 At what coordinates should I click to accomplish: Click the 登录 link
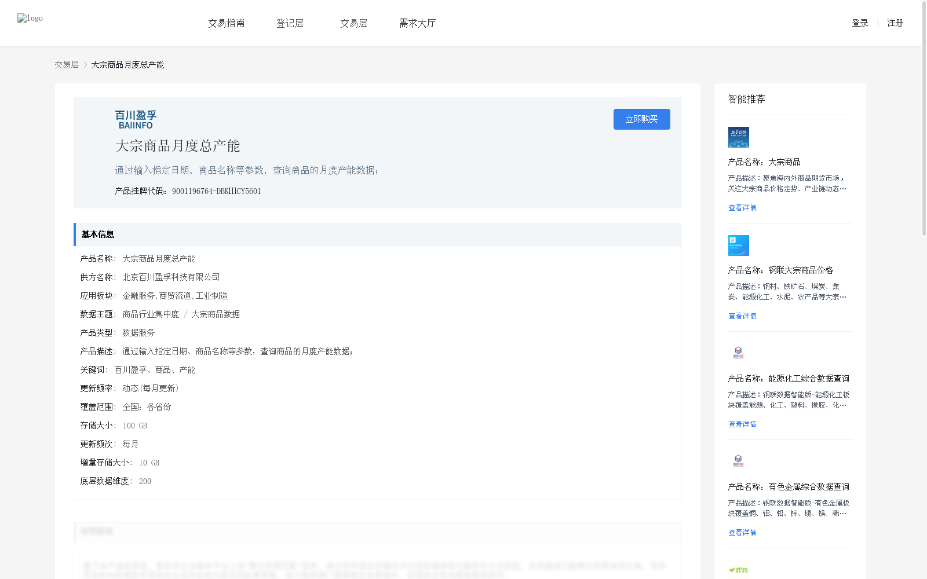tap(860, 23)
